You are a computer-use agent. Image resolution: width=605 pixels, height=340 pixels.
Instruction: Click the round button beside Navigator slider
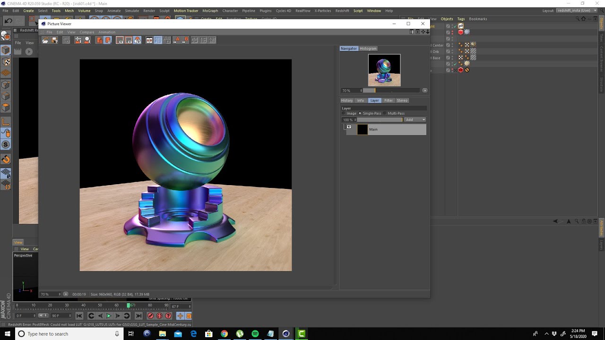[x=425, y=91]
